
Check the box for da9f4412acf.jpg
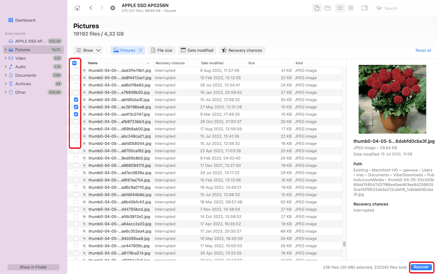tap(76, 78)
